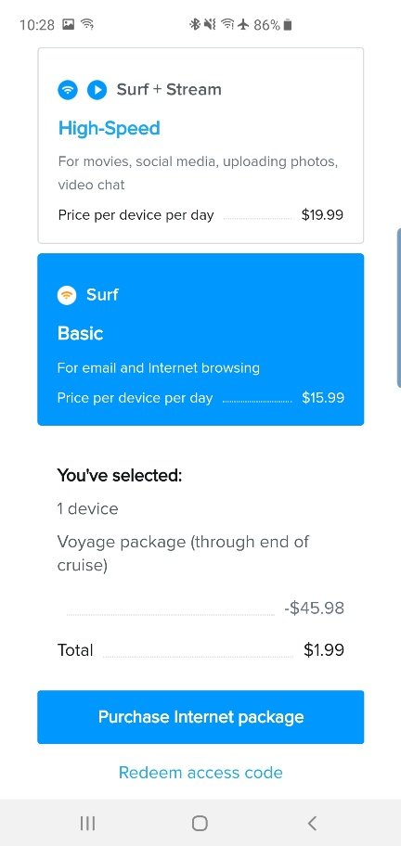The height and width of the screenshot is (846, 401).
Task: Tap the Total $1.99 amount
Action: [x=324, y=650]
